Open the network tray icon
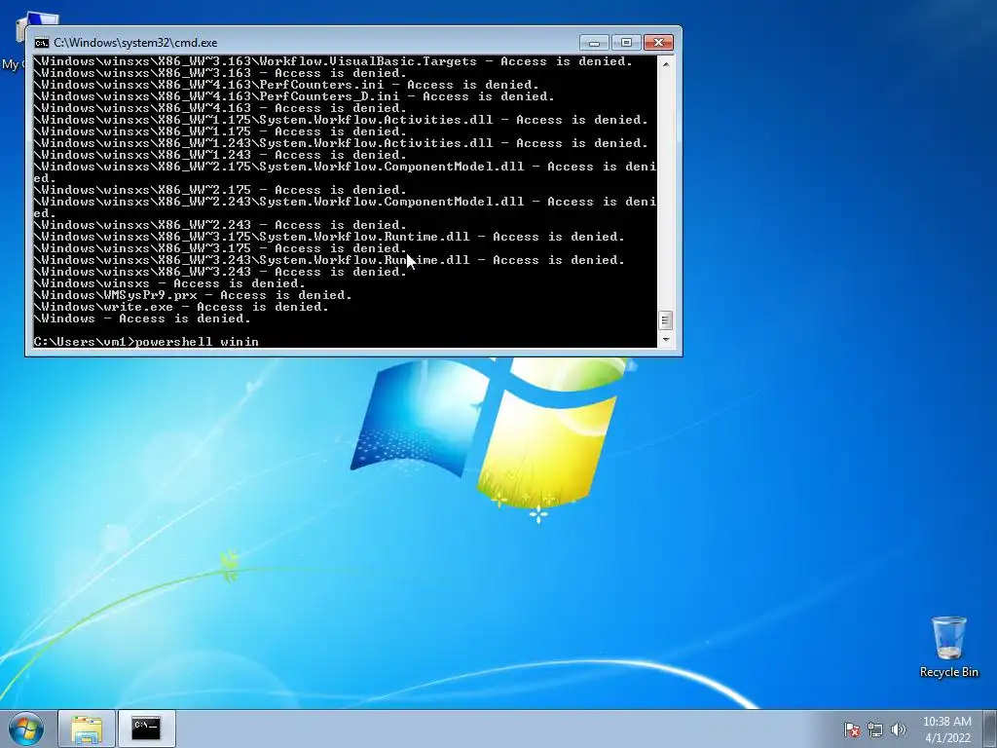This screenshot has height=748, width=997. (875, 729)
